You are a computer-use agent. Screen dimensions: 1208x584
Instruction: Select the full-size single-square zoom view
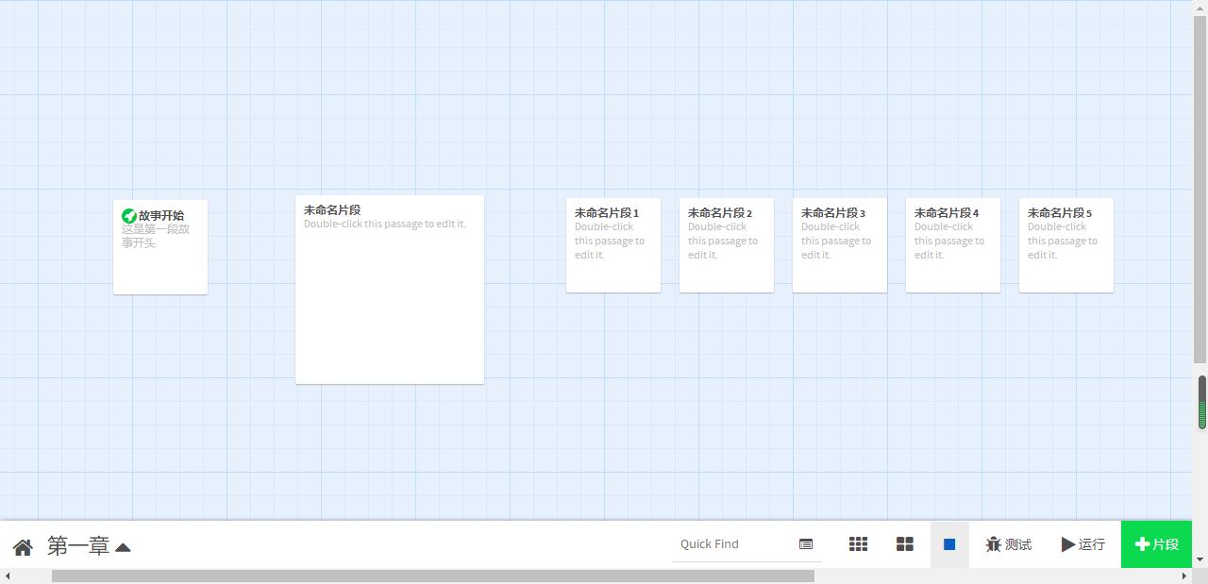tap(949, 544)
